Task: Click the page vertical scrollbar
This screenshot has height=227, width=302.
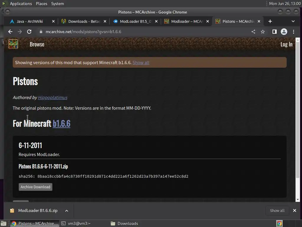Action: pyautogui.click(x=298, y=110)
